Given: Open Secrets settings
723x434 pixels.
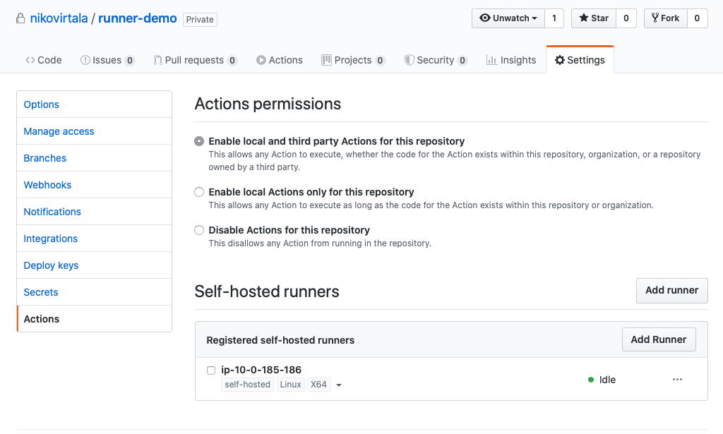Looking at the screenshot, I should (95, 292).
